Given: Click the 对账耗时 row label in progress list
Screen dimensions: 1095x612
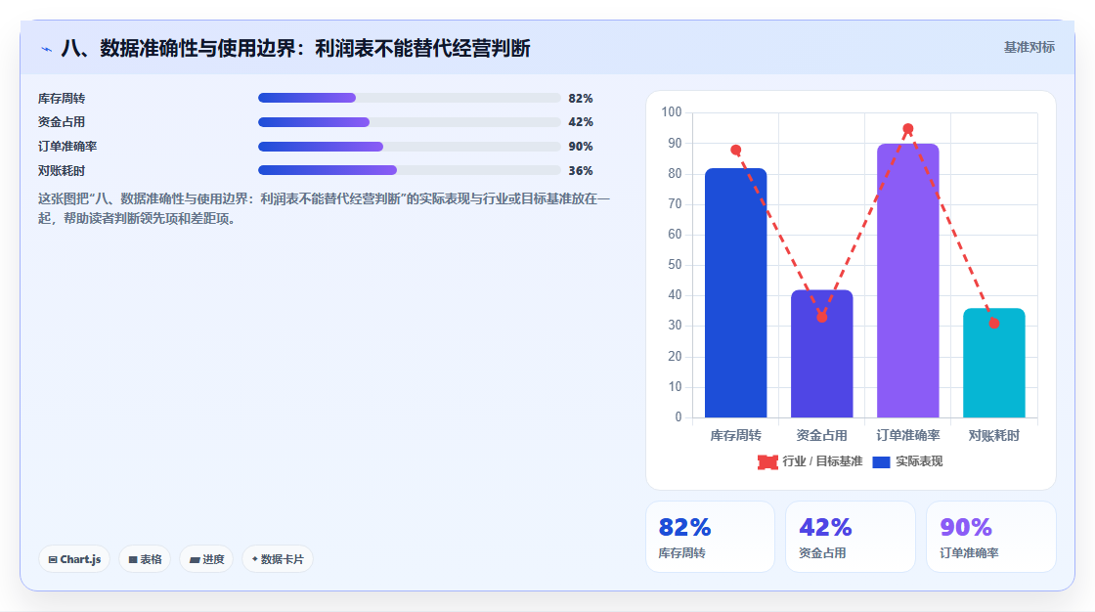Looking at the screenshot, I should [62, 171].
